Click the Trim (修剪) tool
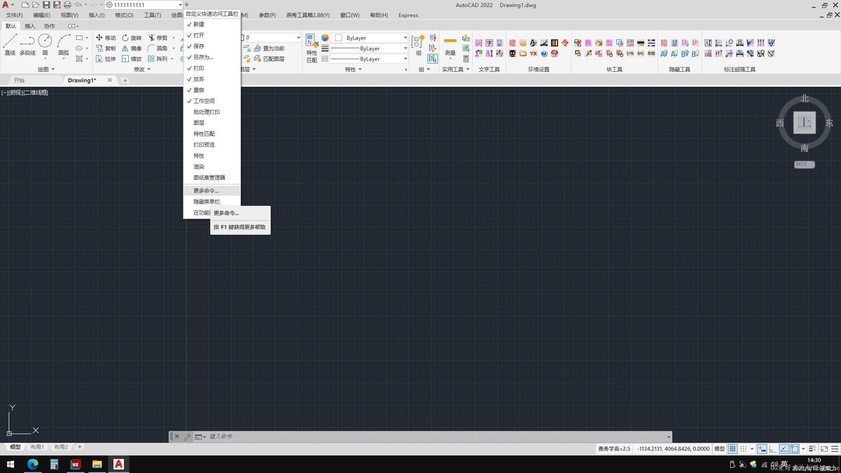841x473 pixels. 158,38
